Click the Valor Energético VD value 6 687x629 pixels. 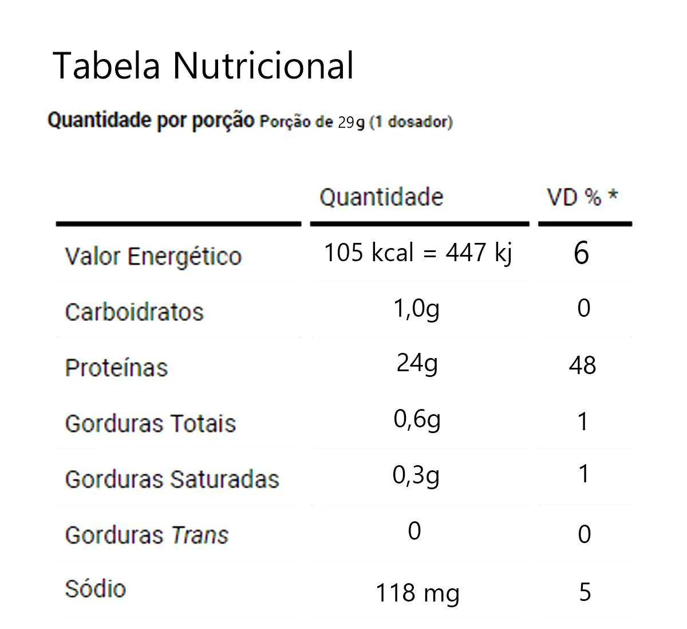click(581, 253)
